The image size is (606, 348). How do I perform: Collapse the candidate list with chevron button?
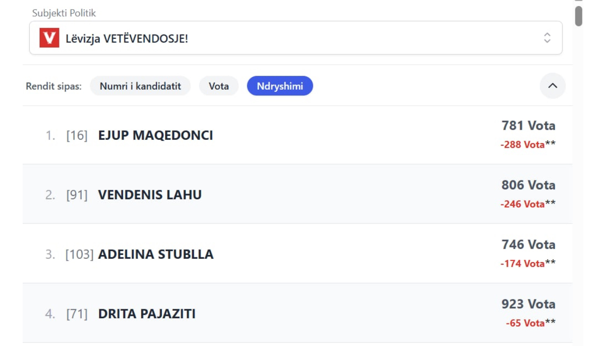(553, 86)
